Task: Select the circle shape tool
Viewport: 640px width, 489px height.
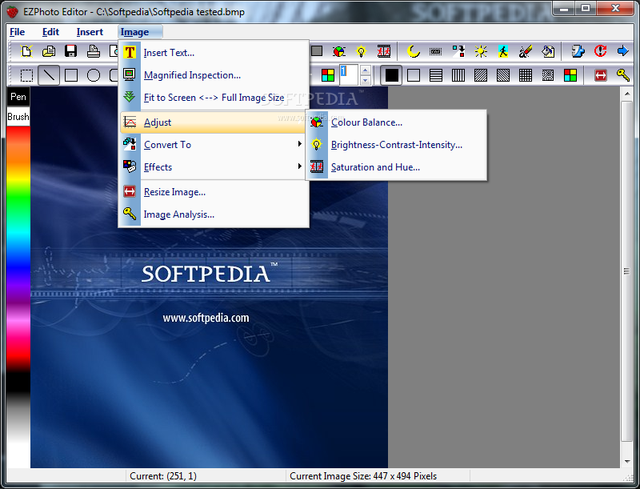Action: click(x=94, y=75)
